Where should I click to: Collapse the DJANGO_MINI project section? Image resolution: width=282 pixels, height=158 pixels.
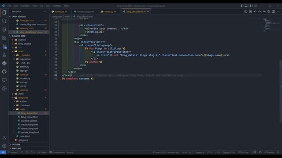click(29, 36)
